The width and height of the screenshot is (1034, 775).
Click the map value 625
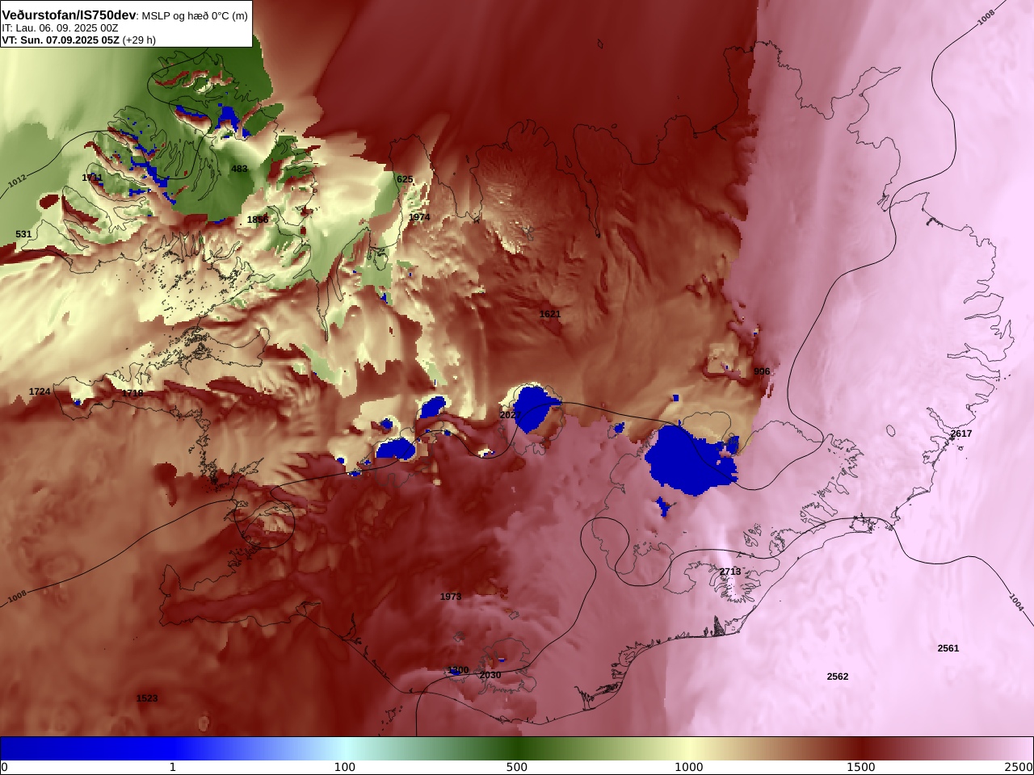(x=405, y=179)
